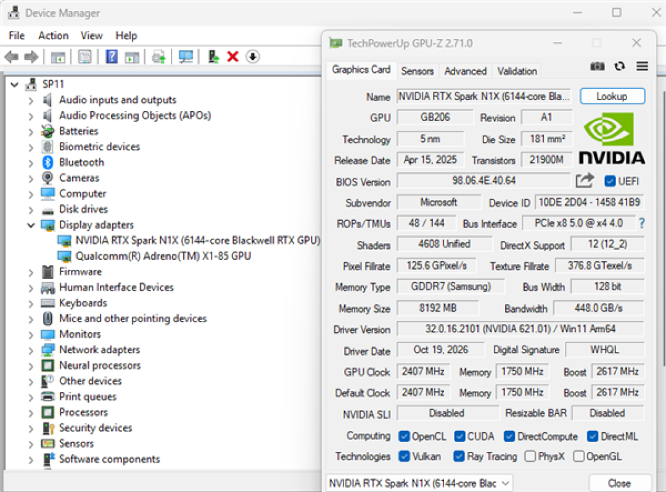Collapse the Display adapters node
The image size is (666, 492).
coord(31,225)
